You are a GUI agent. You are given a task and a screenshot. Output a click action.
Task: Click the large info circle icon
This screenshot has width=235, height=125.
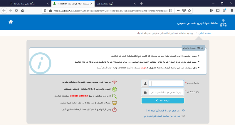coord(40,63)
